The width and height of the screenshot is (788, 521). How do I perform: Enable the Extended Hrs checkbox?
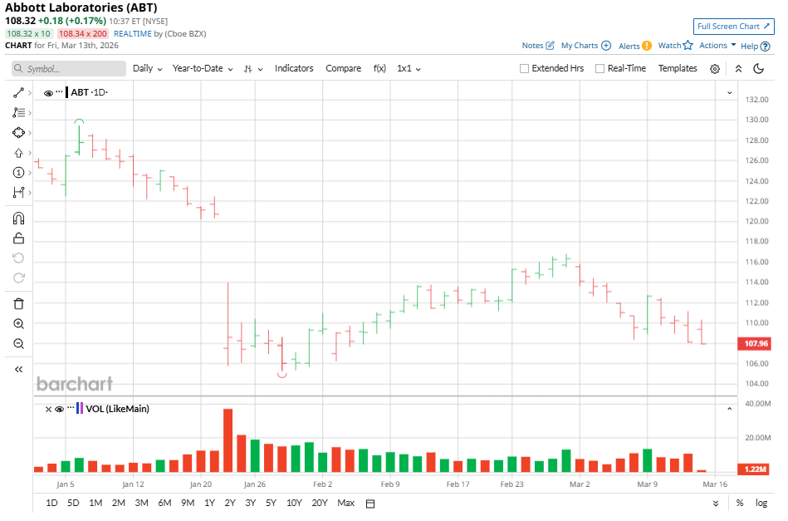(x=524, y=68)
